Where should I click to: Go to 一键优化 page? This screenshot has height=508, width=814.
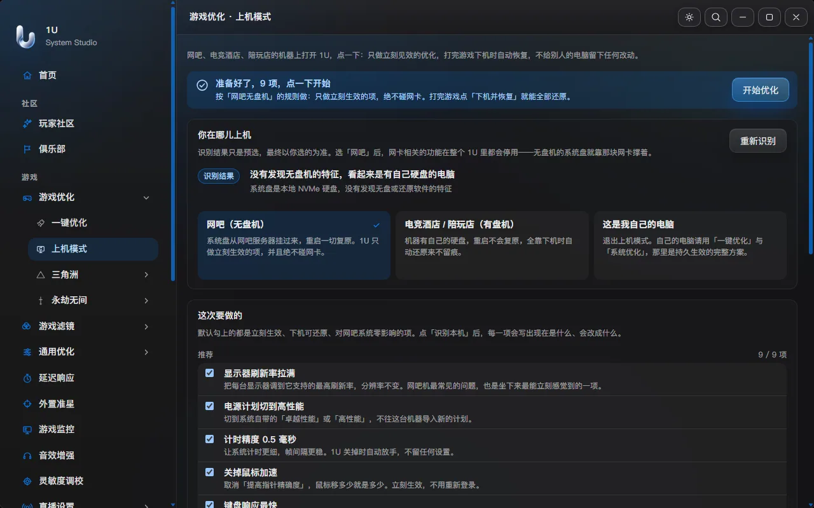pyautogui.click(x=93, y=223)
